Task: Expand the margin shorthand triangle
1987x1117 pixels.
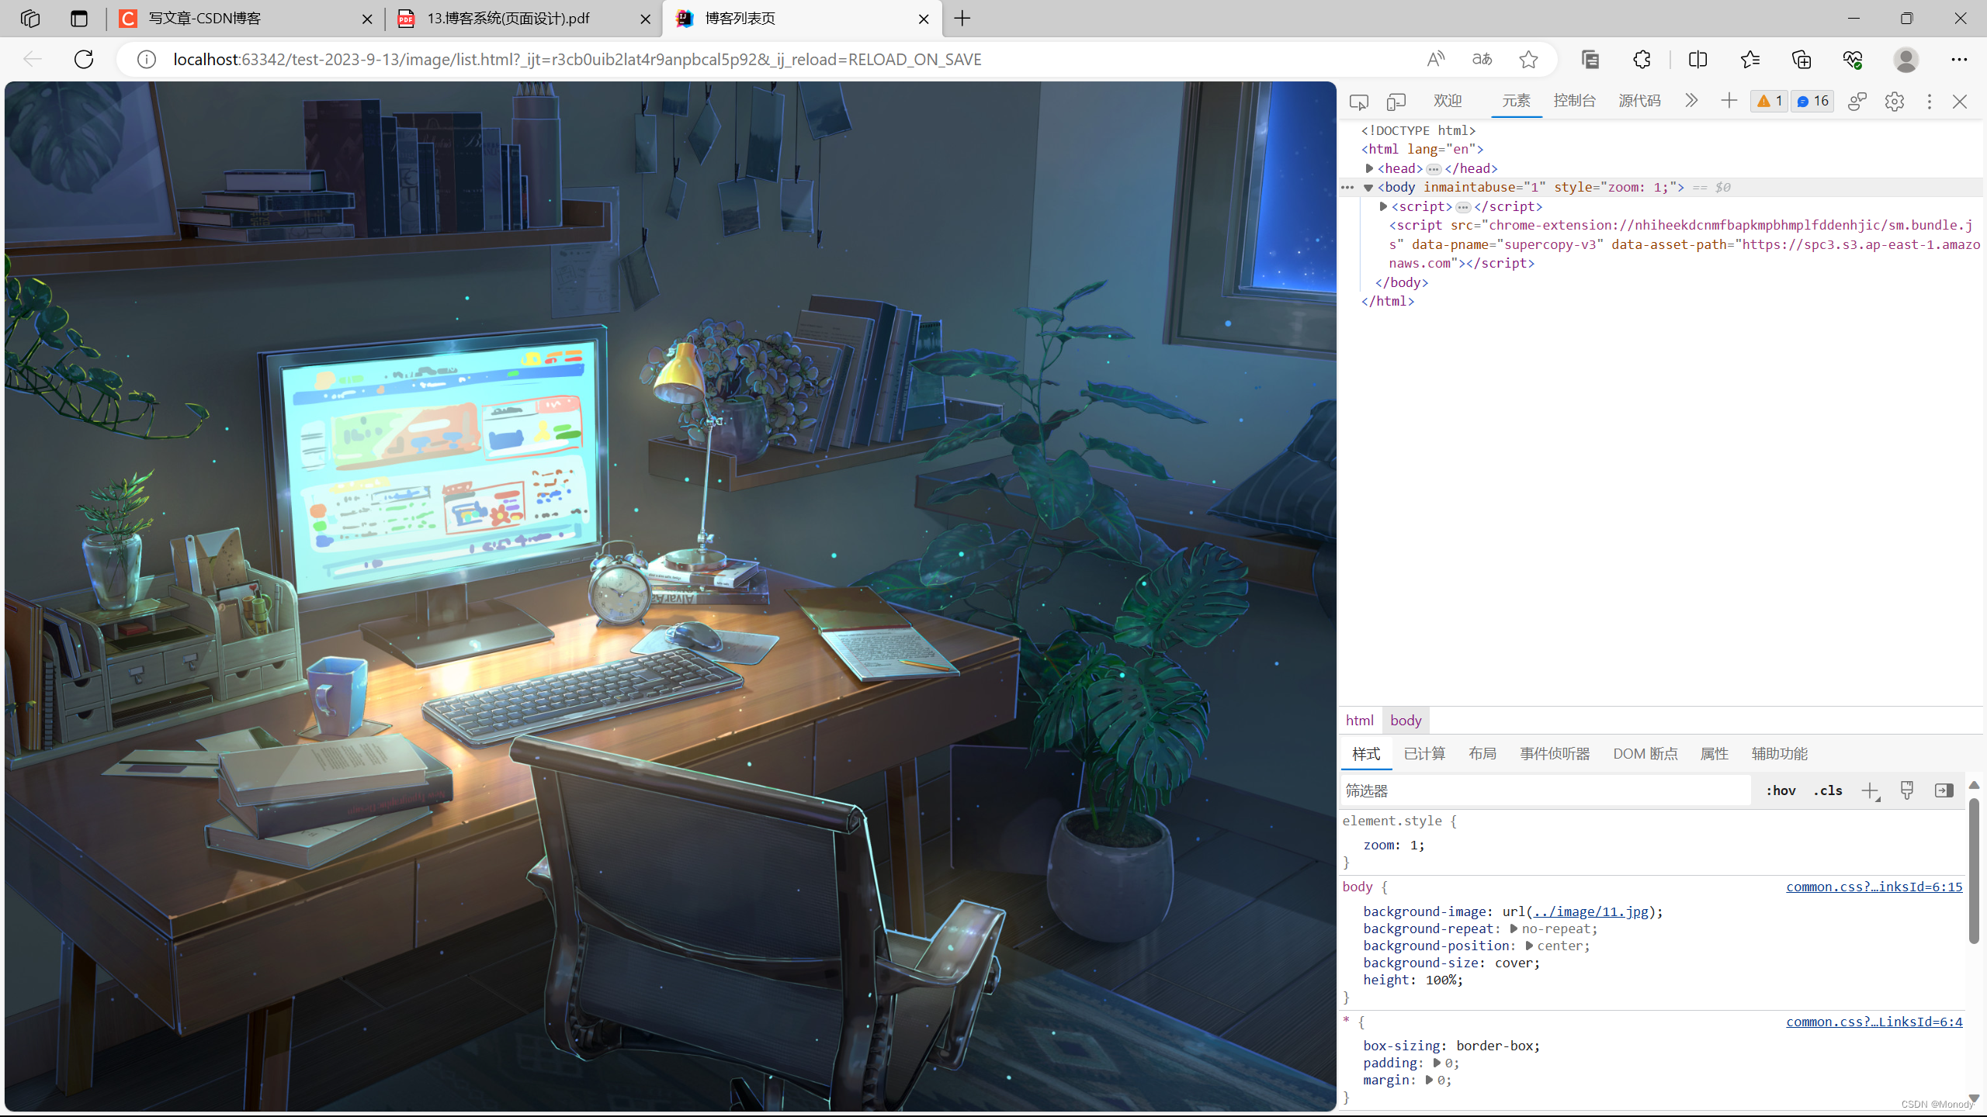Action: click(x=1429, y=1080)
